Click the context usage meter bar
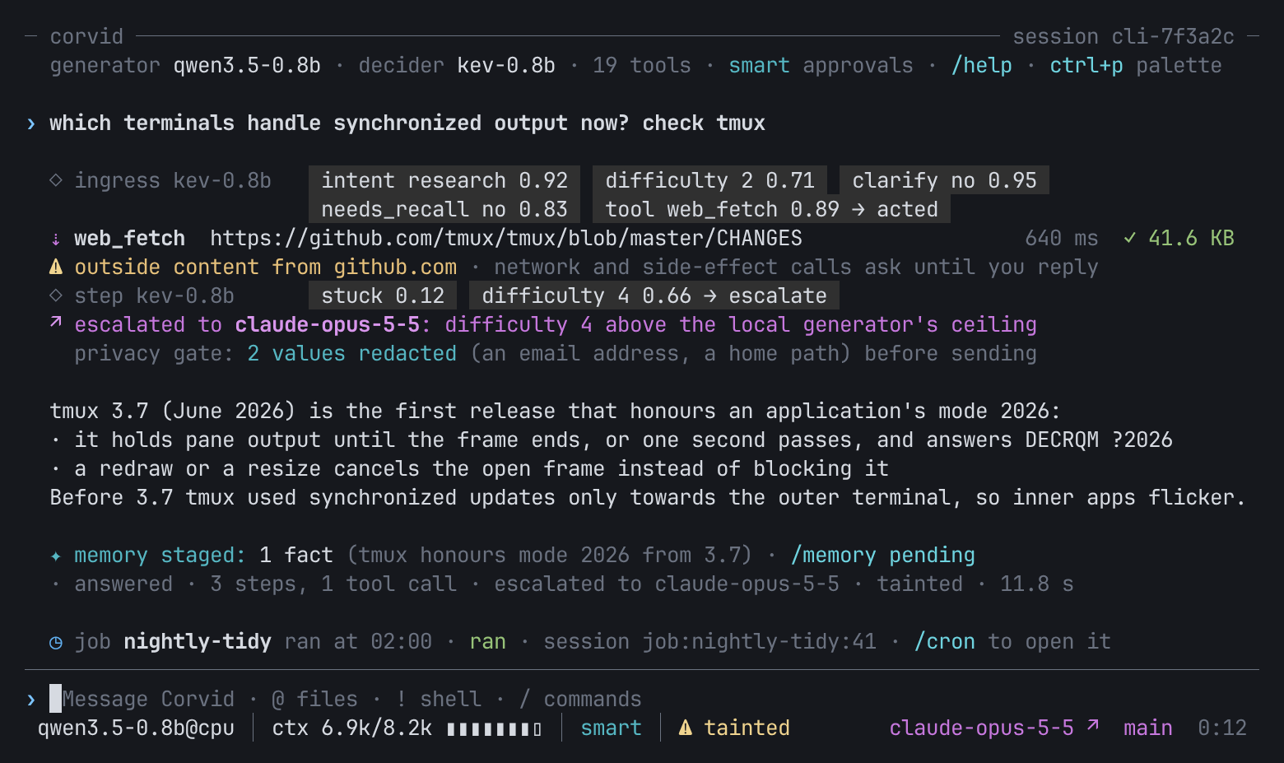This screenshot has width=1284, height=763. tap(494, 728)
